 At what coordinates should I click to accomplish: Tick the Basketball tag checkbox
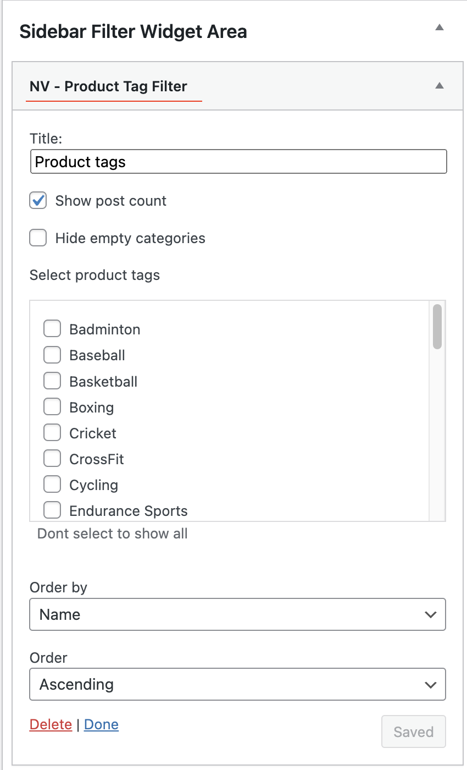[x=52, y=381]
